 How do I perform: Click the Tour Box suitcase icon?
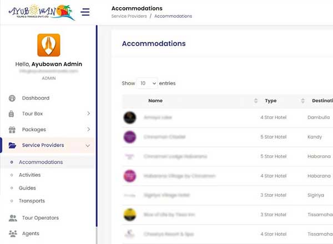(12, 114)
